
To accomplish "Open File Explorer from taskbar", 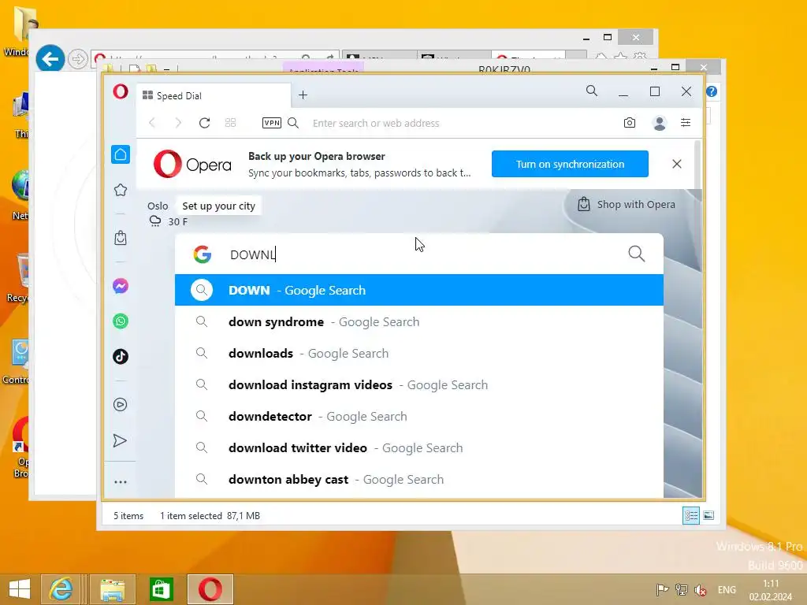I will (x=112, y=589).
